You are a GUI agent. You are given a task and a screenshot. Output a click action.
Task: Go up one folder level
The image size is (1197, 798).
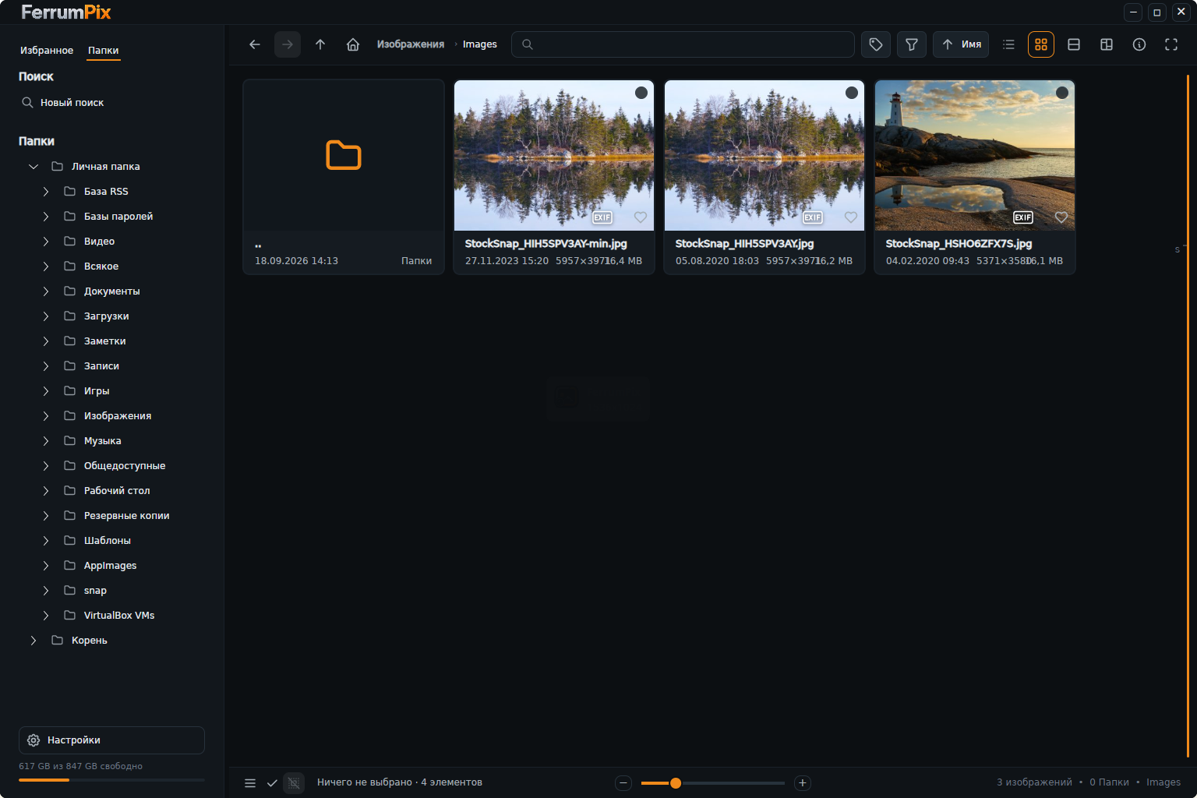click(320, 44)
